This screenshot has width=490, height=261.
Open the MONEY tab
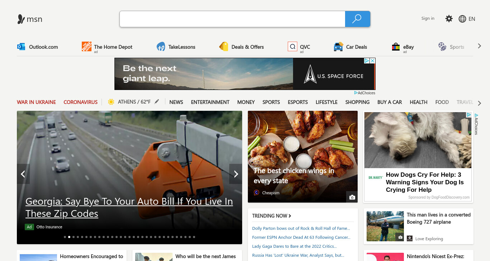[x=246, y=102]
